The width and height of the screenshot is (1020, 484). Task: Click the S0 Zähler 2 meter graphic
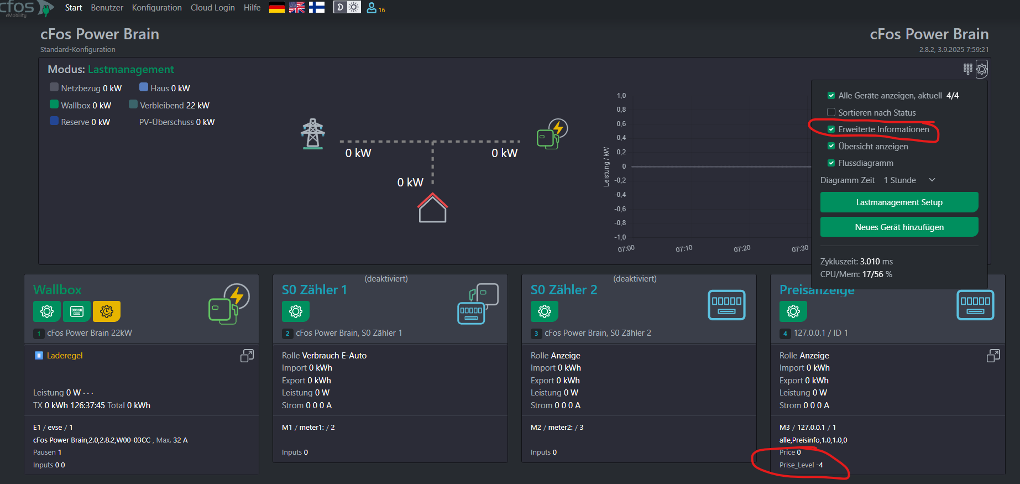tap(726, 305)
